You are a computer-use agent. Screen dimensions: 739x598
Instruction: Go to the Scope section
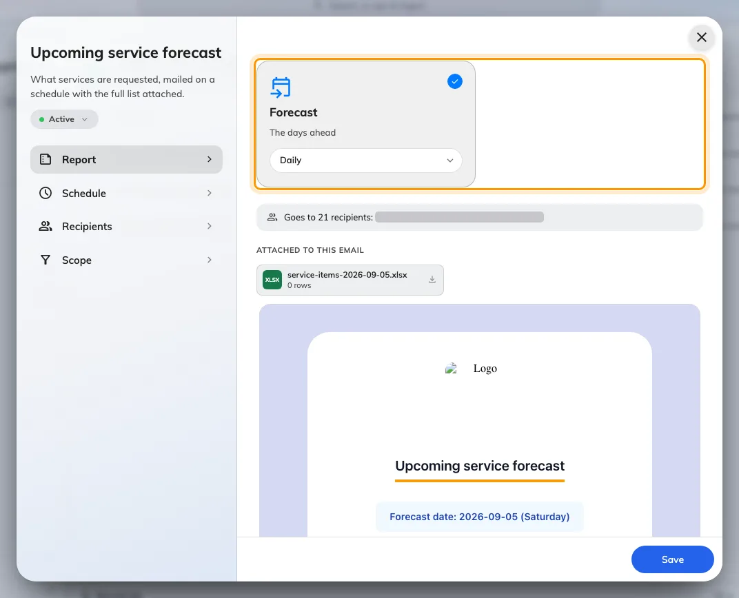point(126,260)
